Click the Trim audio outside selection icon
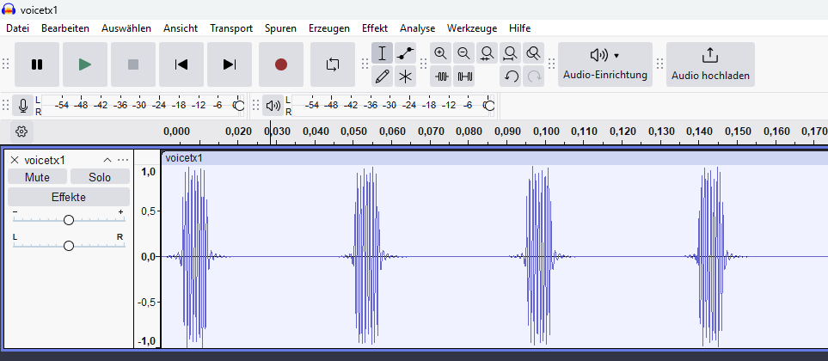Viewport: 828px width, 361px height. click(x=441, y=76)
